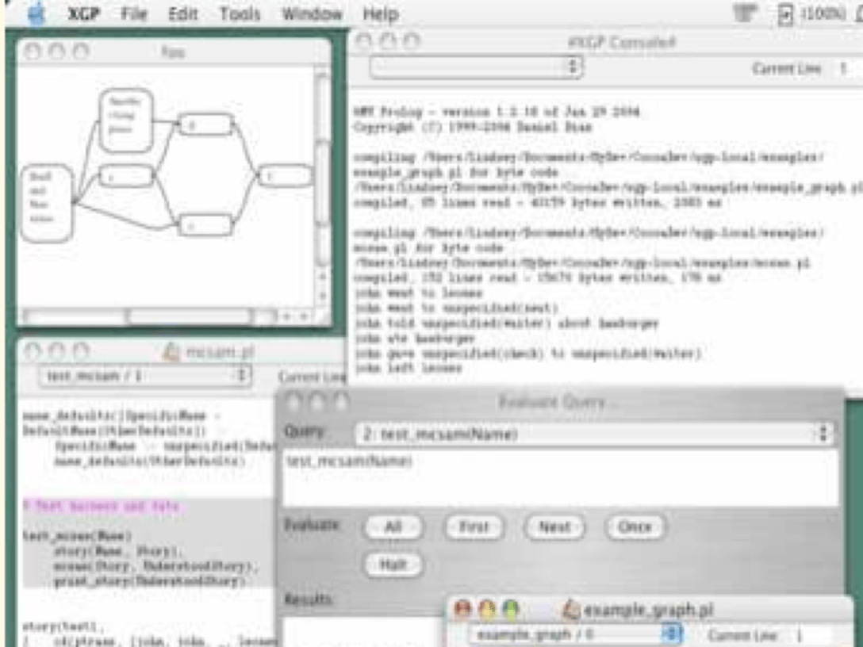Open the Tools menu
This screenshot has width=863, height=647.
point(240,14)
